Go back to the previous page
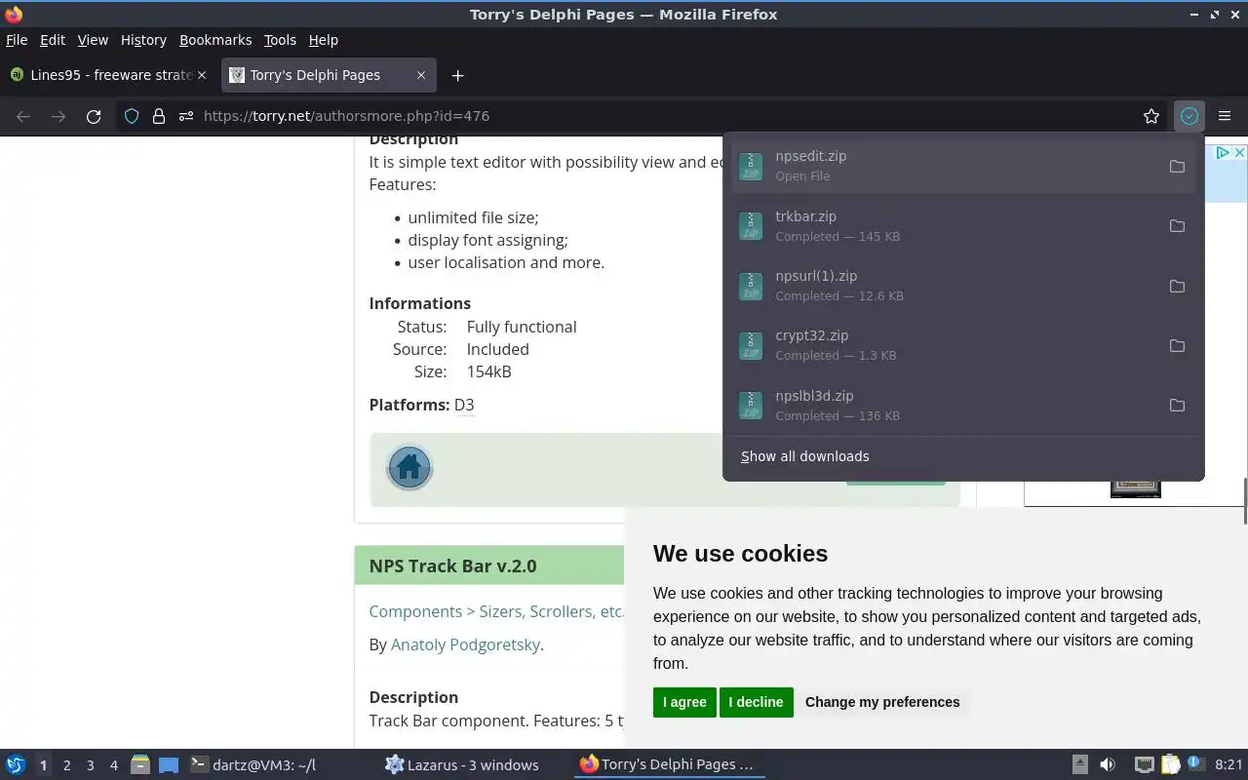The width and height of the screenshot is (1248, 780). pos(23,116)
